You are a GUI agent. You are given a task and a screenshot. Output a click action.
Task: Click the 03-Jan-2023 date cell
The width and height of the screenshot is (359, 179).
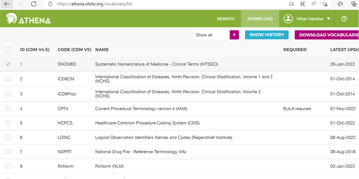[343, 166]
